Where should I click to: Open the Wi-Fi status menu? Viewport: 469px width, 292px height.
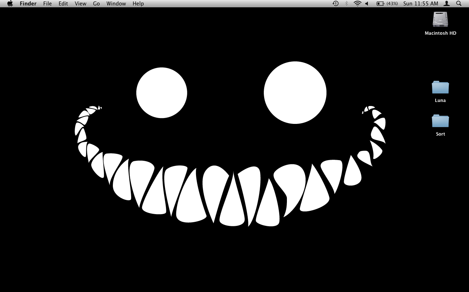pyautogui.click(x=357, y=4)
